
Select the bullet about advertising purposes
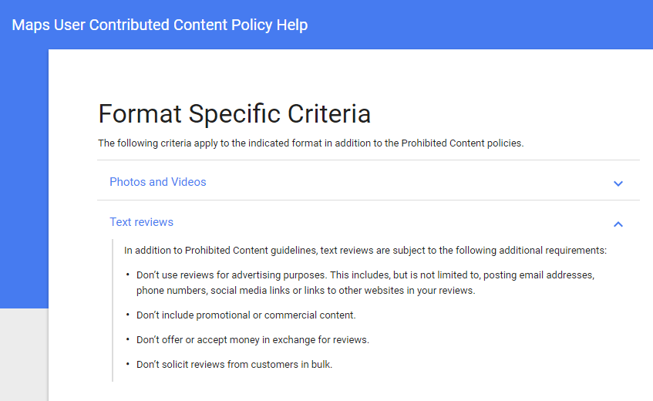(x=365, y=283)
